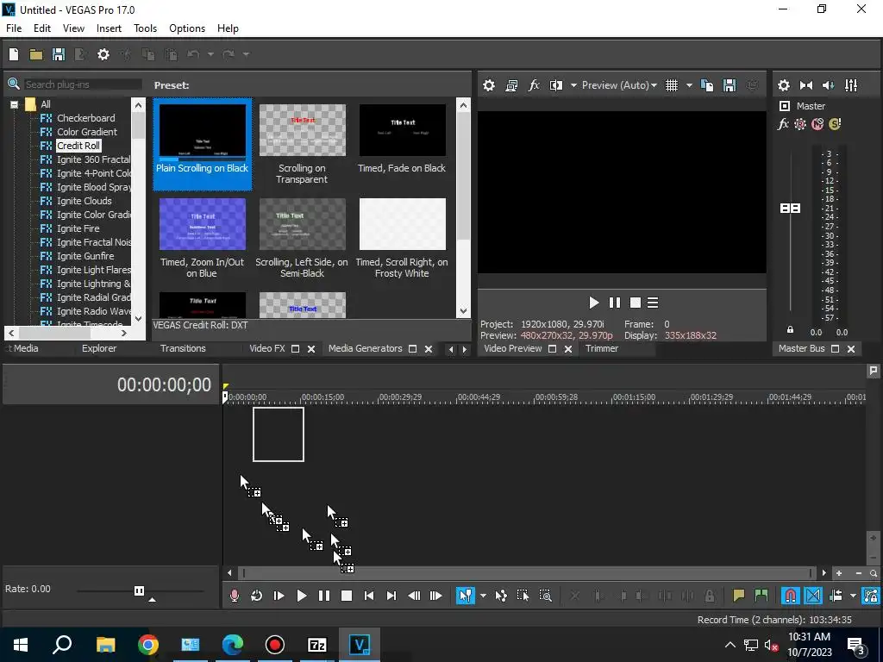Screen dimensions: 883x662
Task: Open a project with folder icon
Action: pyautogui.click(x=36, y=54)
